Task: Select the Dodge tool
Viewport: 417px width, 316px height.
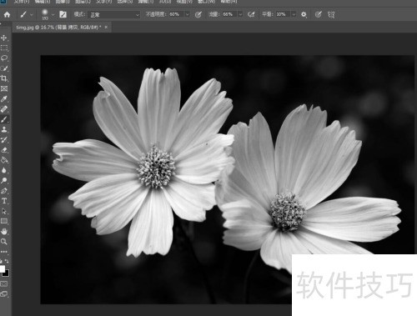Action: [x=4, y=181]
